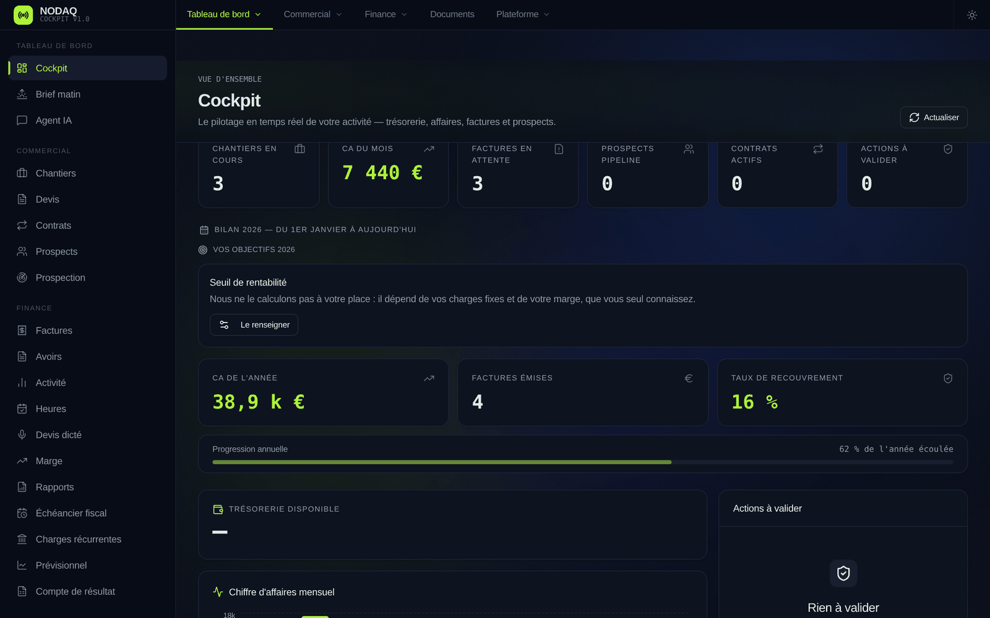Click the Rien à valider shield-check icon
Viewport: 990px width, 618px height.
tap(843, 574)
